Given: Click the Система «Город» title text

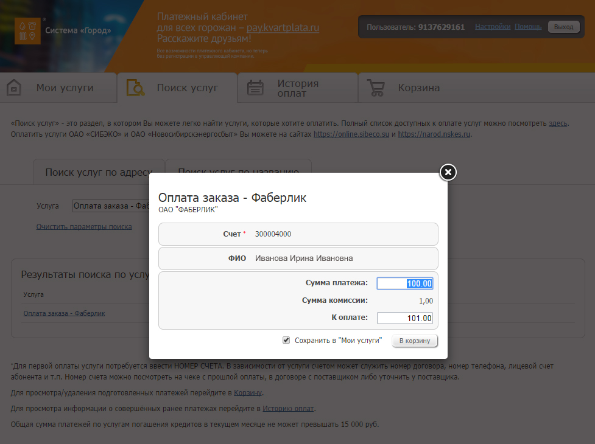Looking at the screenshot, I should (78, 30).
